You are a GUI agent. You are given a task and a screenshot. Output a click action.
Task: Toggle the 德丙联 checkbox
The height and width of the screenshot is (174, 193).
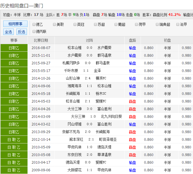[34, 31]
